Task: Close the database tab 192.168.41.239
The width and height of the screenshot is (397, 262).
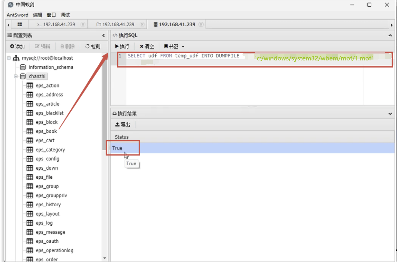Action: 201,24
